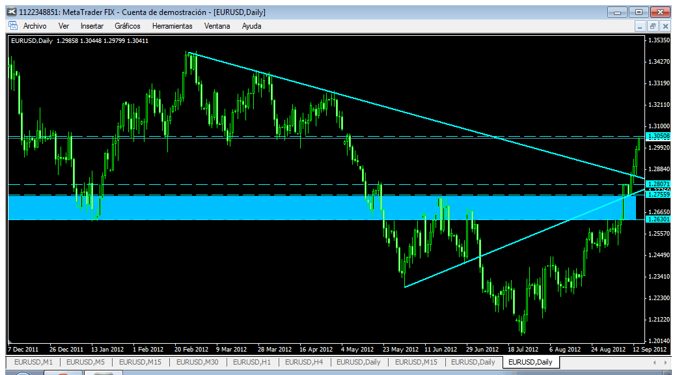Switch to the EURUSD,M30 chart tab
677x375 pixels.
(x=197, y=362)
